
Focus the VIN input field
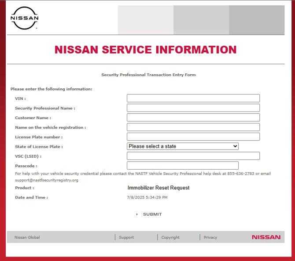coord(193,98)
